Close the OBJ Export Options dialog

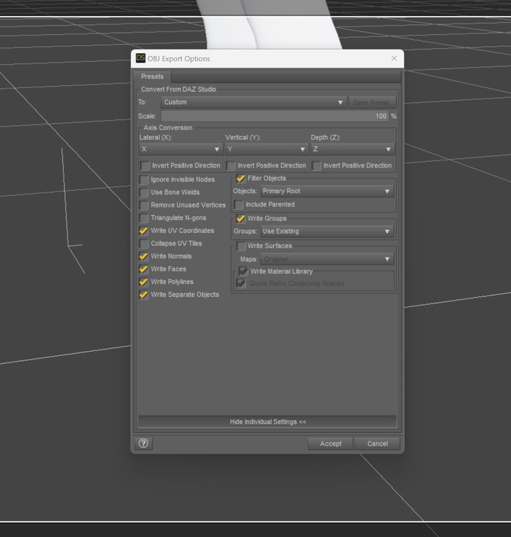coord(394,58)
